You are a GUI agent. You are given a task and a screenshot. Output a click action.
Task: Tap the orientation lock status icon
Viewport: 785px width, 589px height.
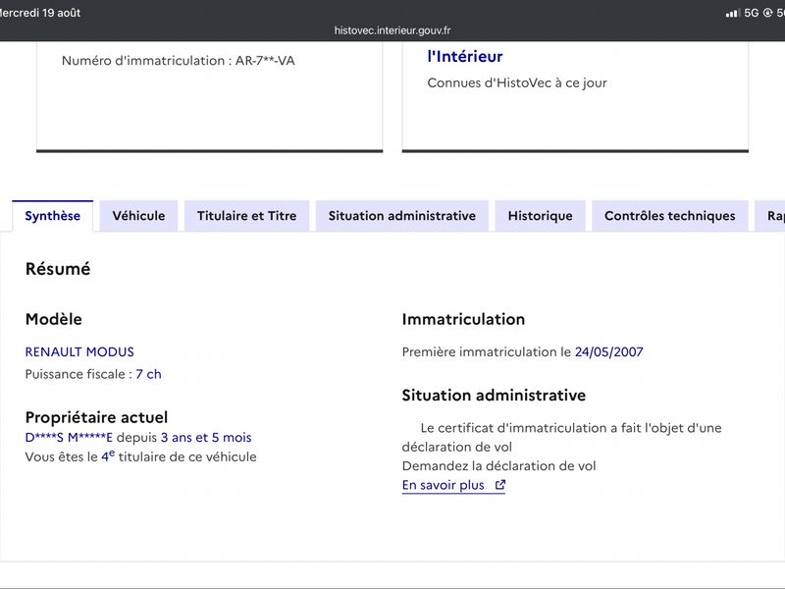(767, 13)
